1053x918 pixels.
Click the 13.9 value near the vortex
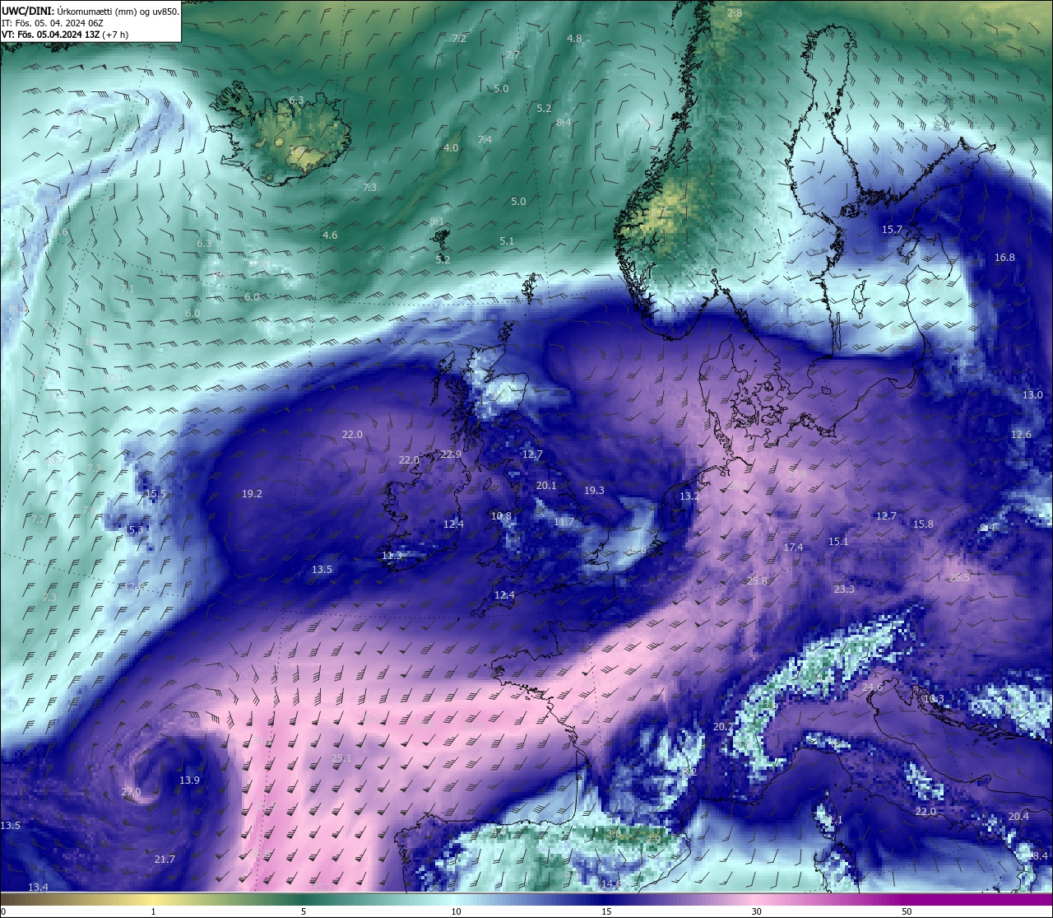tap(189, 781)
